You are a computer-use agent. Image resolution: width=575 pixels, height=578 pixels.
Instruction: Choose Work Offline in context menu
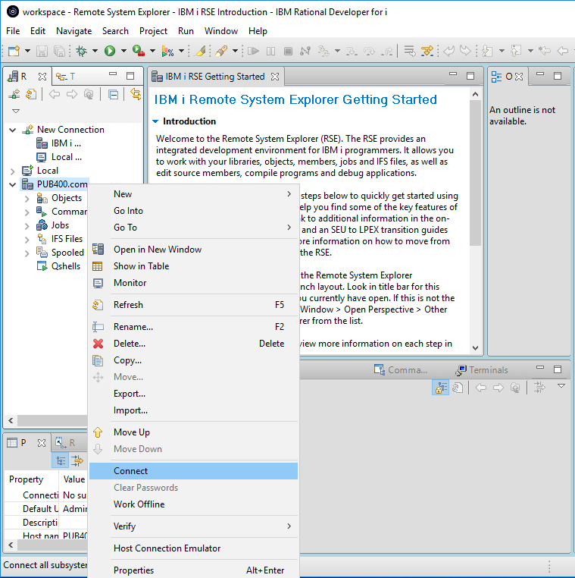pyautogui.click(x=193, y=504)
